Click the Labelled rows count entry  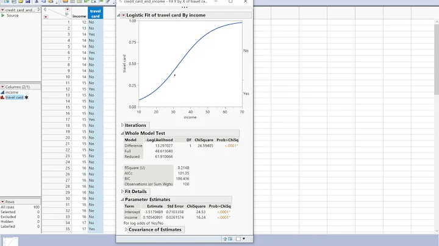coord(20,227)
